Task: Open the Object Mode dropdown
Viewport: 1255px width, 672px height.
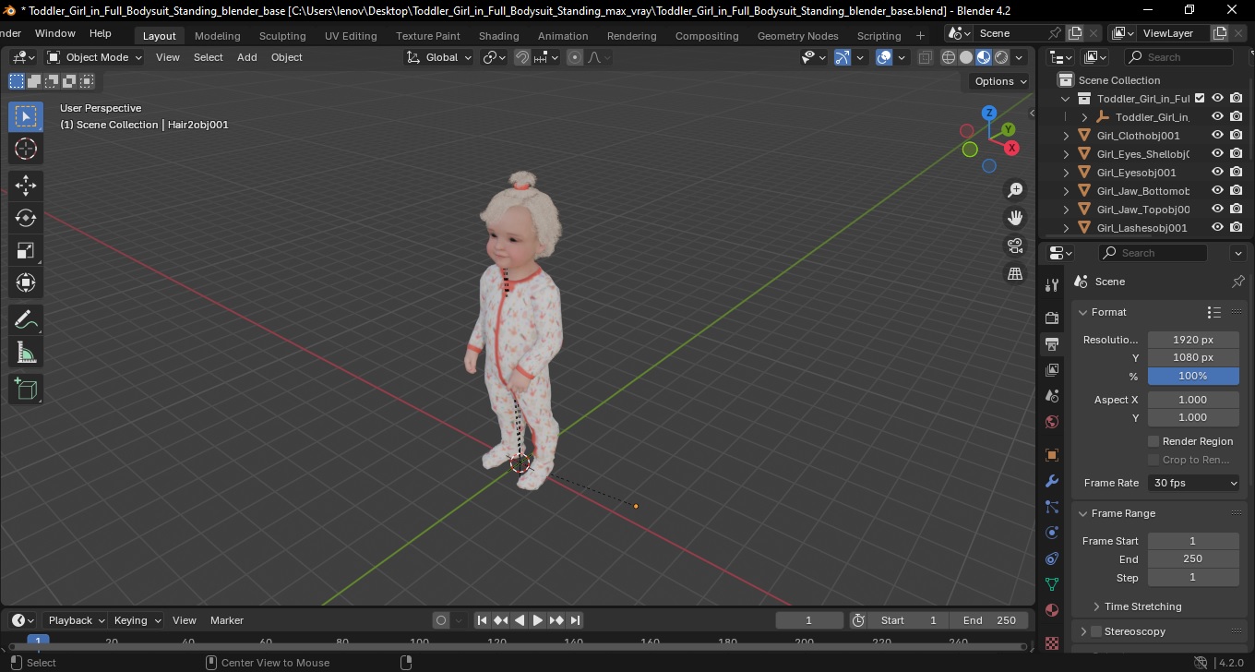Action: 95,57
